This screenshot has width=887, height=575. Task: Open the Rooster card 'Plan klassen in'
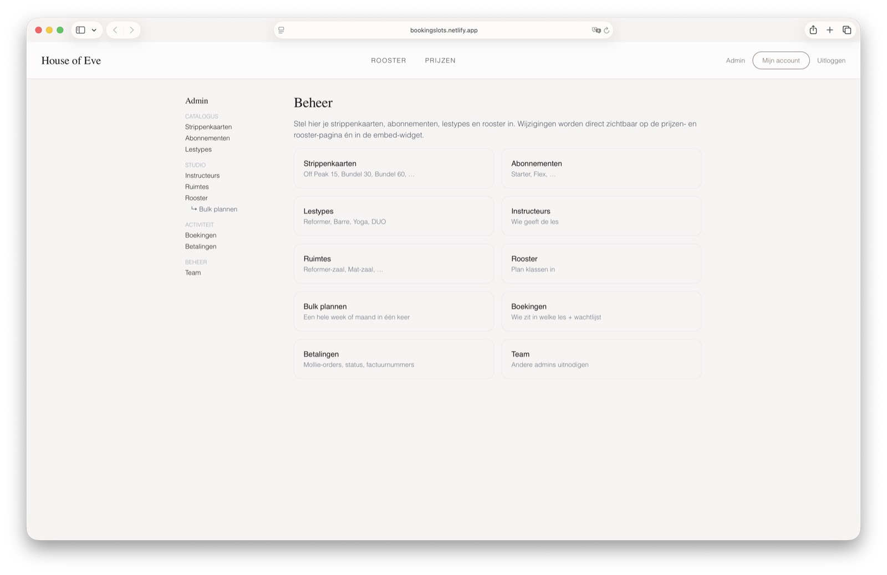[x=601, y=264]
